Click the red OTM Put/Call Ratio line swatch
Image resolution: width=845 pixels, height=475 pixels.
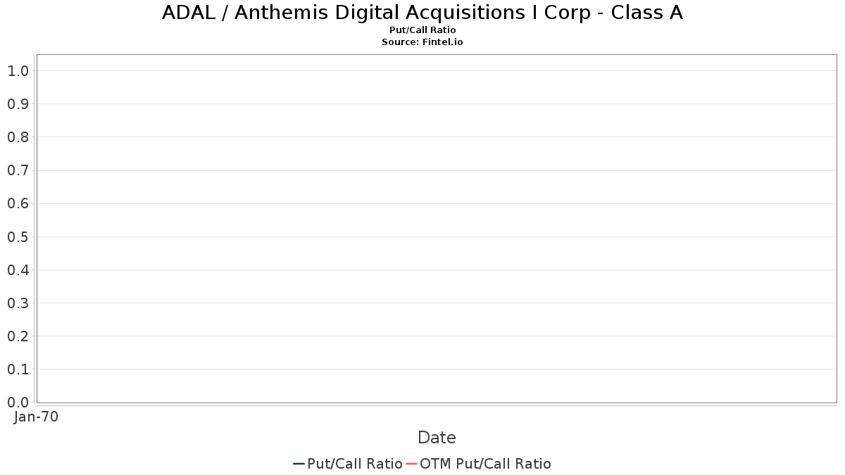(412, 464)
